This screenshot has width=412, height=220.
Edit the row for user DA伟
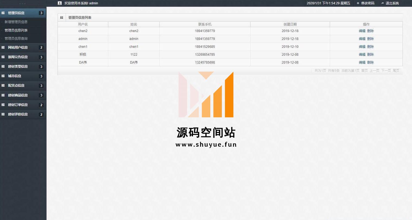[x=362, y=62]
